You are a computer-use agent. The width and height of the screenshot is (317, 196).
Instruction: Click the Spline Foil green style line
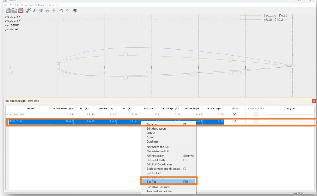click(x=290, y=114)
